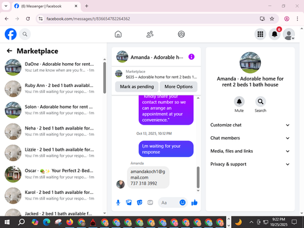Mute this conversation with bell icon
Screen dimensions: 304x228
(239, 102)
